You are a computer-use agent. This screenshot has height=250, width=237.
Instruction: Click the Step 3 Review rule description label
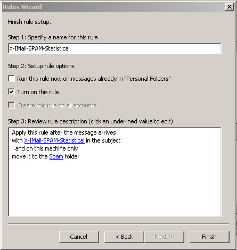[x=90, y=121]
